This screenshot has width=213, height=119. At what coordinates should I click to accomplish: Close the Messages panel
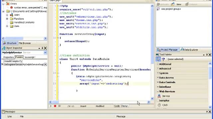pyautogui.click(x=210, y=112)
